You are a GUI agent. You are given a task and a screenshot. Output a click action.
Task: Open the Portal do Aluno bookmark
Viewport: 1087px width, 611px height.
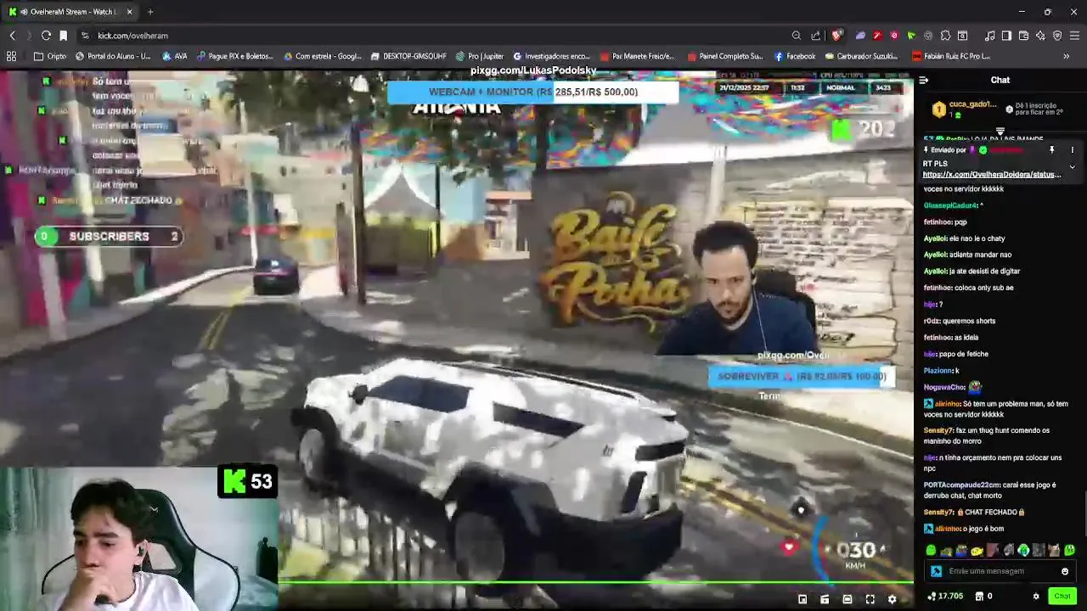tap(113, 56)
